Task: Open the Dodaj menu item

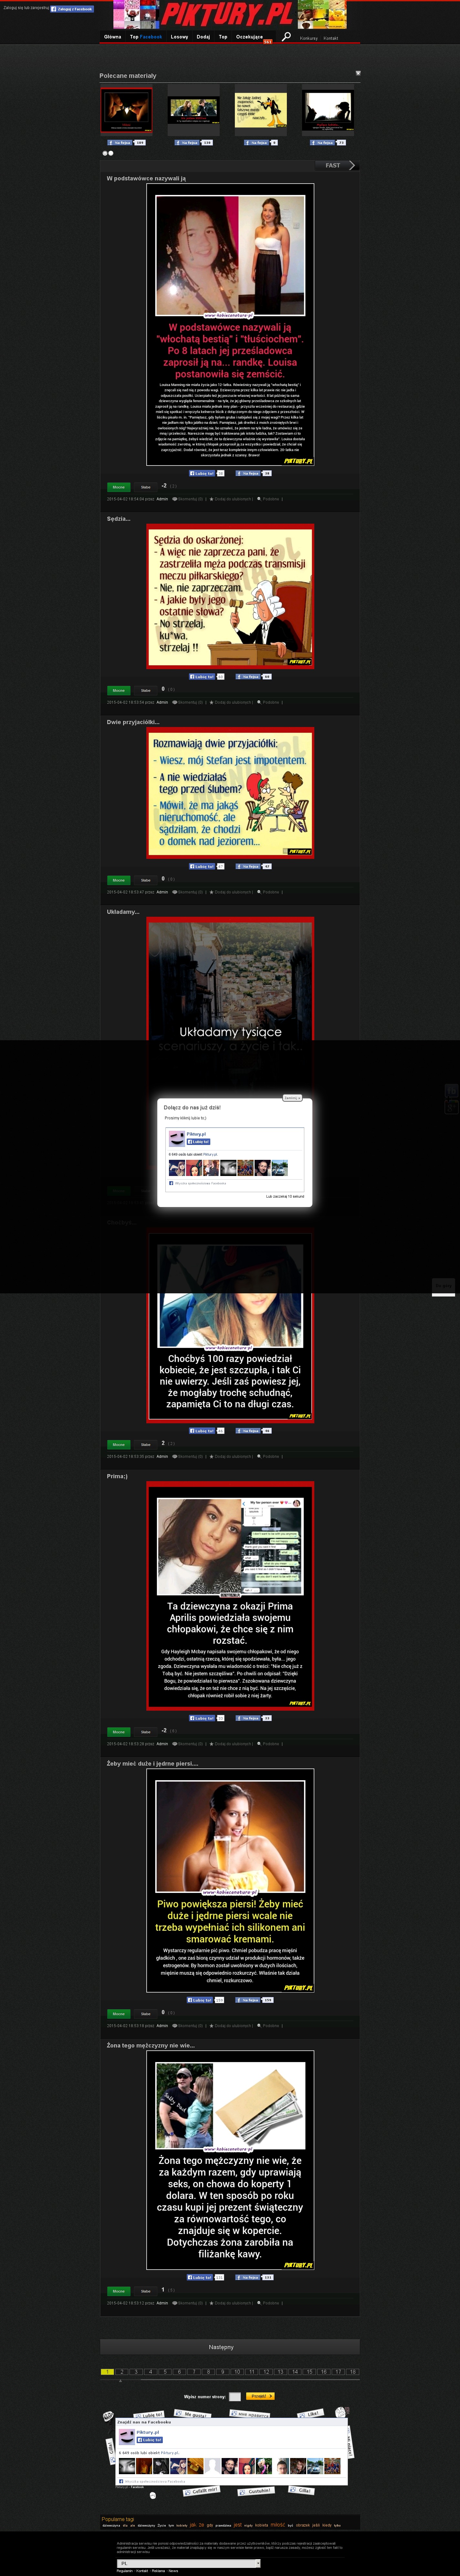Action: coord(203,37)
